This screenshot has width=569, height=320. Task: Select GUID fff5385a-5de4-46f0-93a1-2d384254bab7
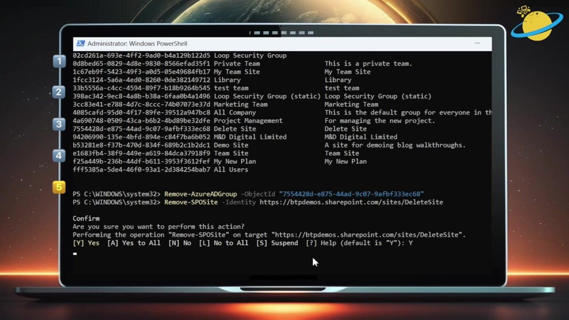tap(141, 169)
